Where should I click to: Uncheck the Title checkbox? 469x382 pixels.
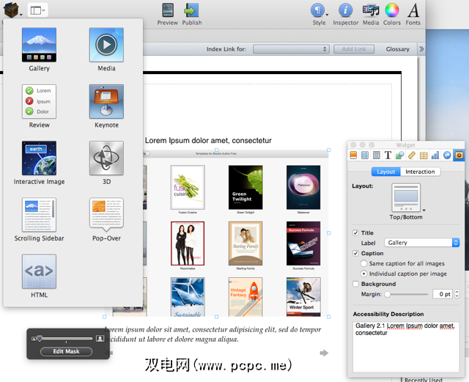click(356, 232)
